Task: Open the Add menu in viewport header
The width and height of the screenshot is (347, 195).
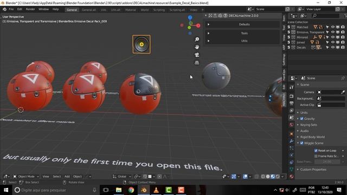Action: coord(67,177)
